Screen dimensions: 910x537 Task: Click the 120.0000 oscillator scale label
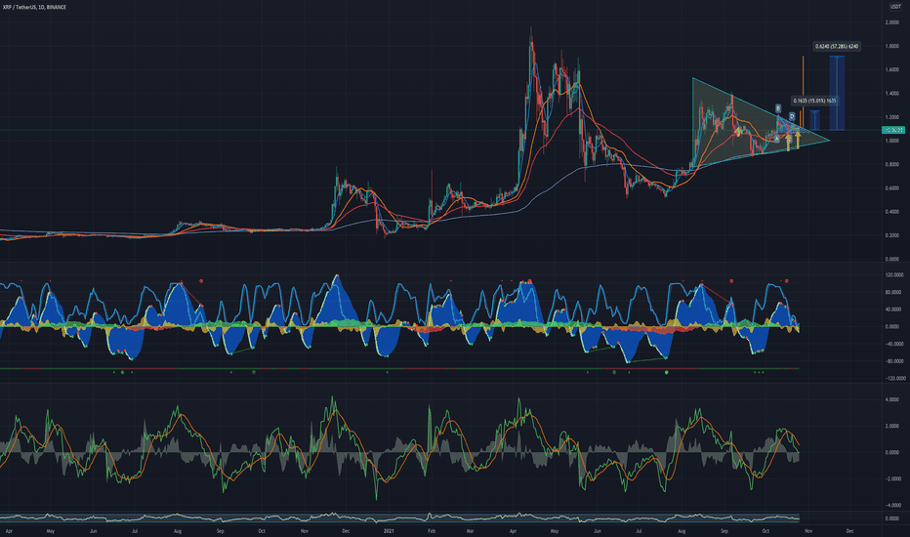coord(893,274)
